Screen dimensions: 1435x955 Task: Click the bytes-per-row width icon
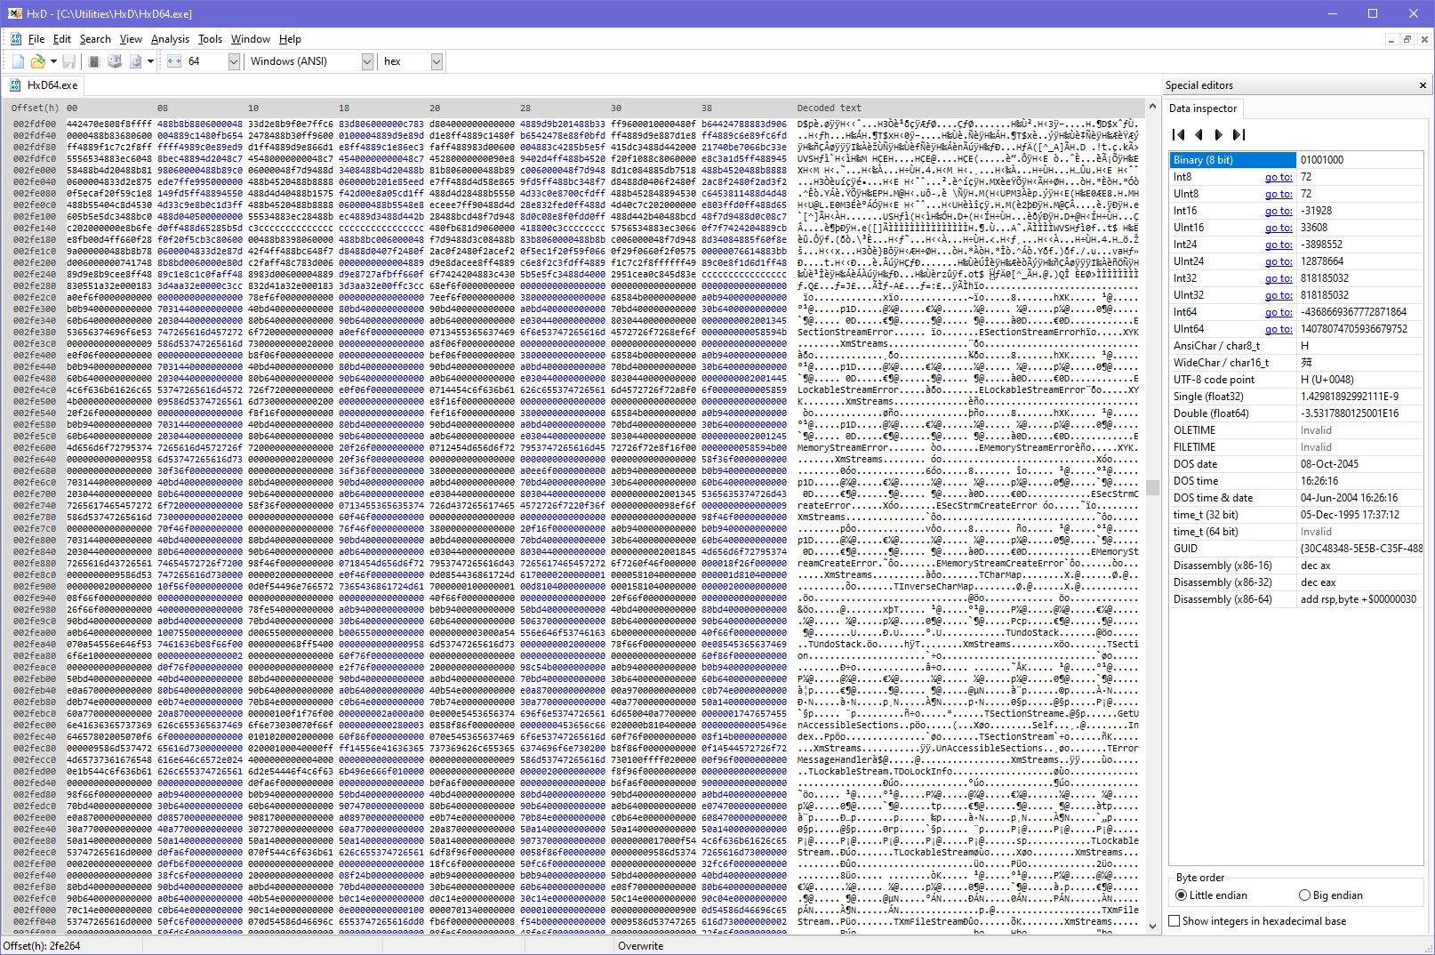pos(174,61)
